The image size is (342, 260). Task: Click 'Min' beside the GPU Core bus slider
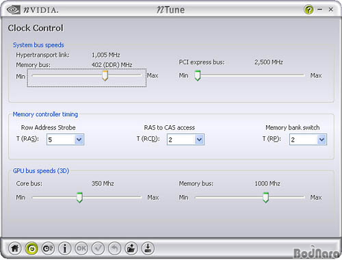coord(21,198)
